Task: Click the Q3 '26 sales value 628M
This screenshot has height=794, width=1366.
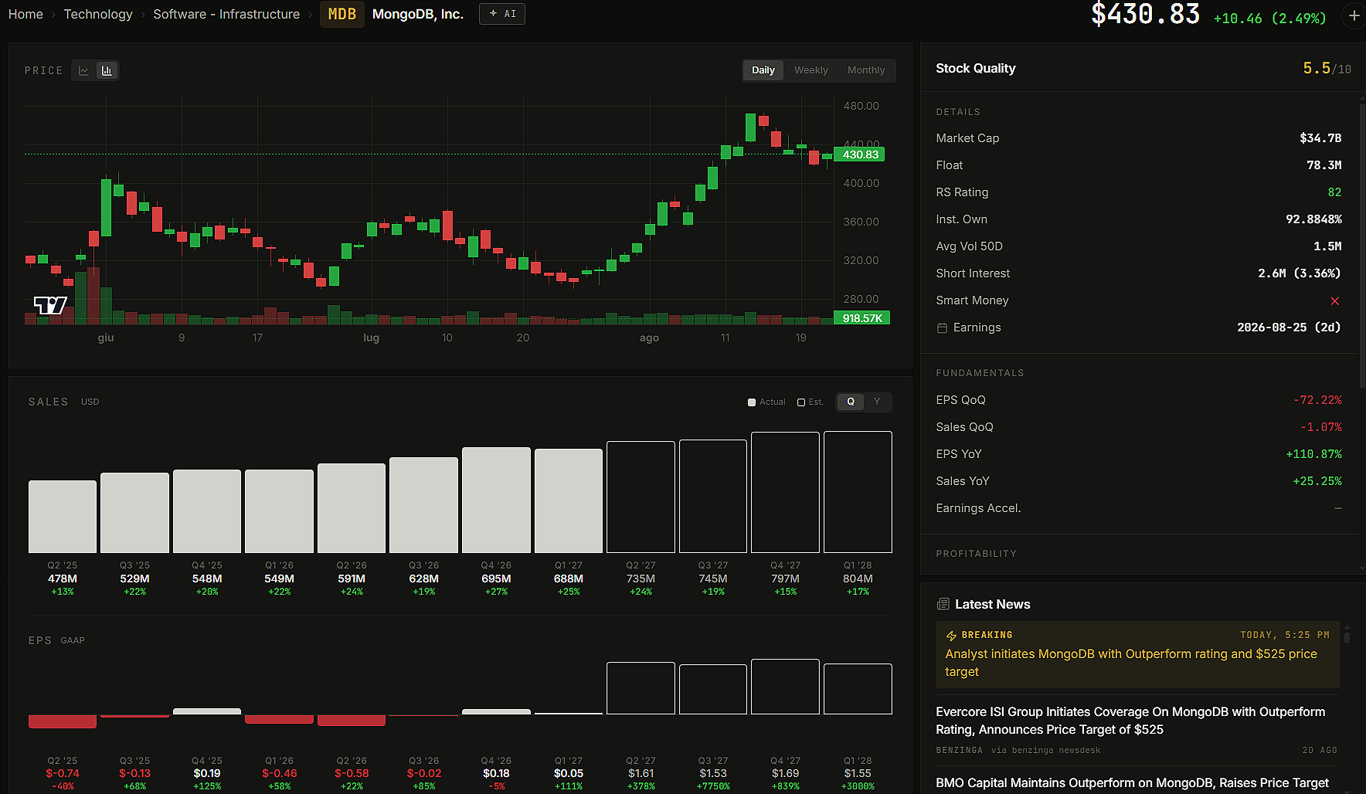Action: [424, 579]
